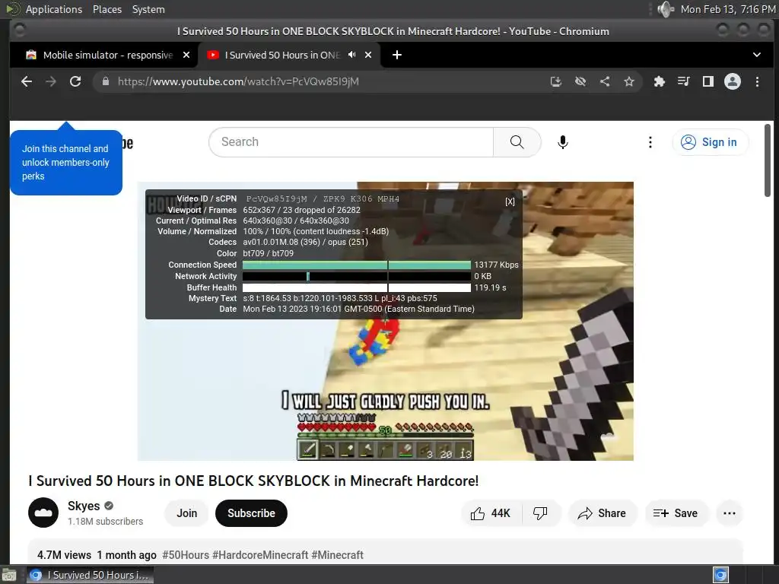Share the video

602,513
